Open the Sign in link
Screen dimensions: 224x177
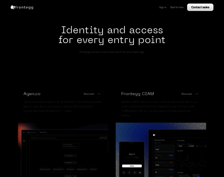point(163,7)
